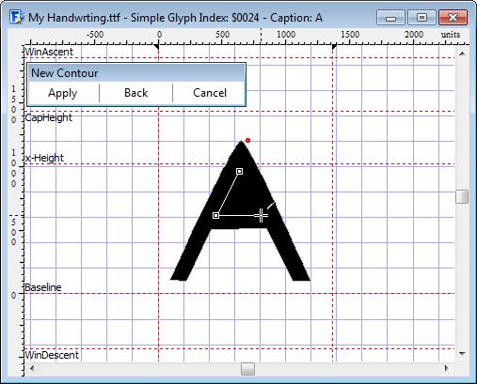
Task: Click the advance width marker near 1400
Action: (x=334, y=47)
